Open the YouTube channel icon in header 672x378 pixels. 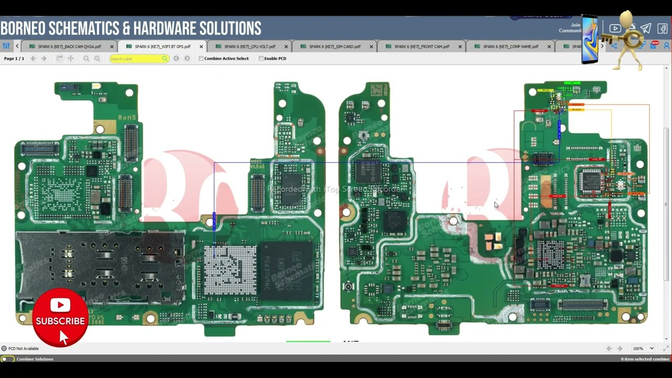point(615,29)
